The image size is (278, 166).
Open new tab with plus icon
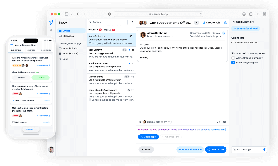point(258,14)
